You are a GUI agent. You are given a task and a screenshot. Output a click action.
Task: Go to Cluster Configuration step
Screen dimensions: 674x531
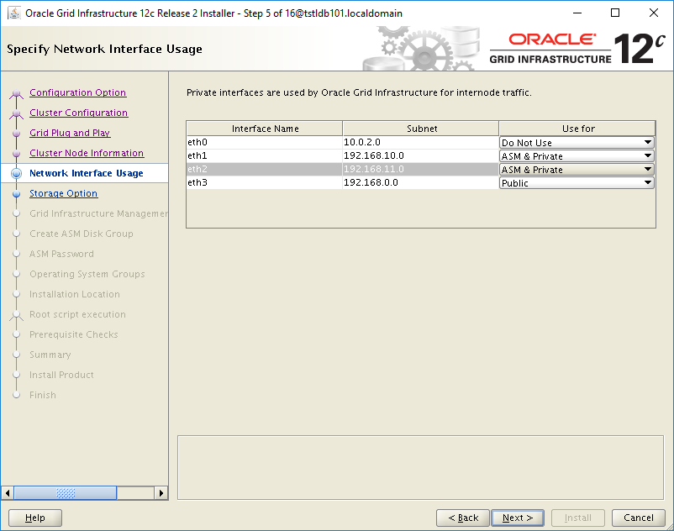point(79,113)
